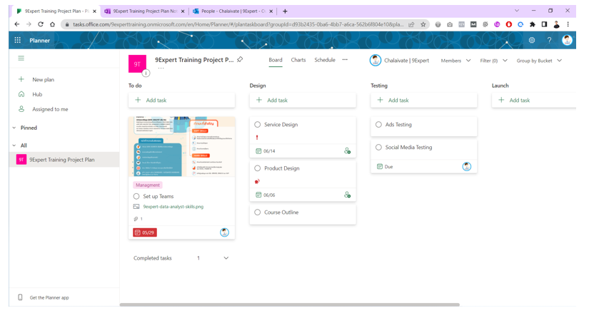Open Set up Teams card image thumbnail
Screen dimensions: 589x313
181,146
